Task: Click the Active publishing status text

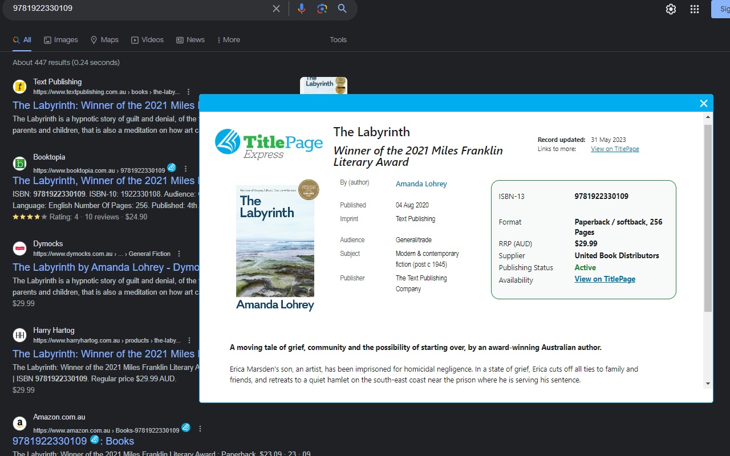Action: point(585,268)
